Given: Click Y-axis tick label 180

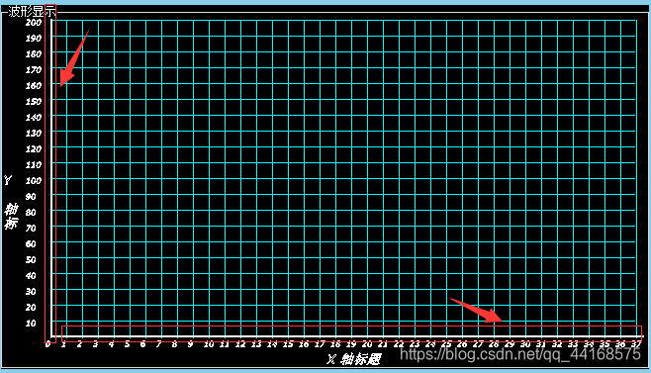Looking at the screenshot, I should (x=34, y=54).
